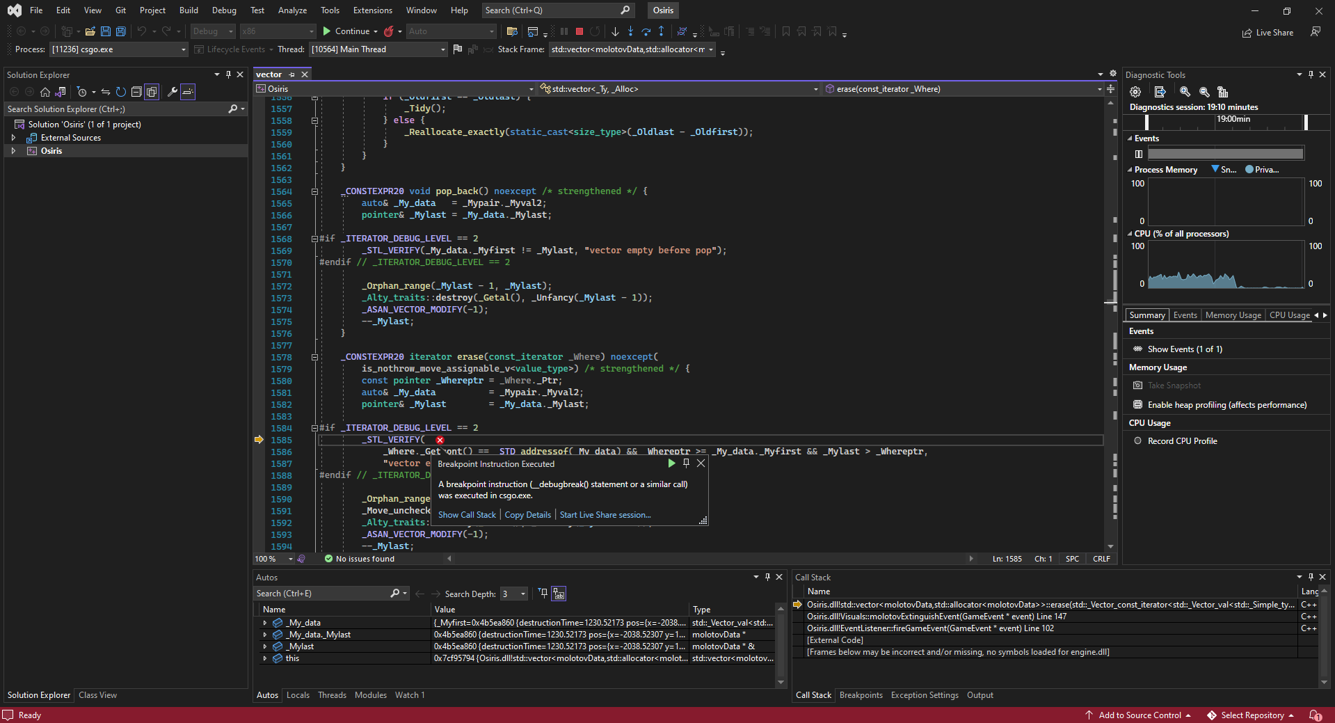
Task: Expand External Sources in Solution Explorer
Action: 13,138
